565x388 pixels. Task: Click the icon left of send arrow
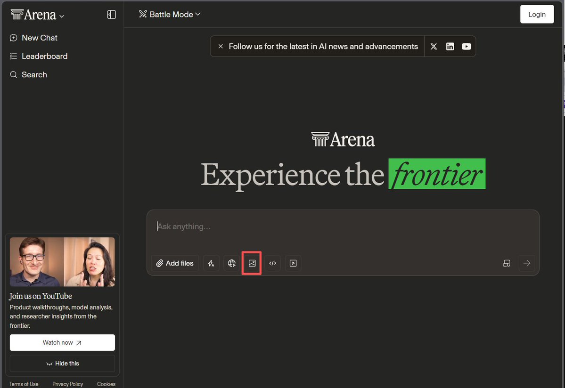507,263
